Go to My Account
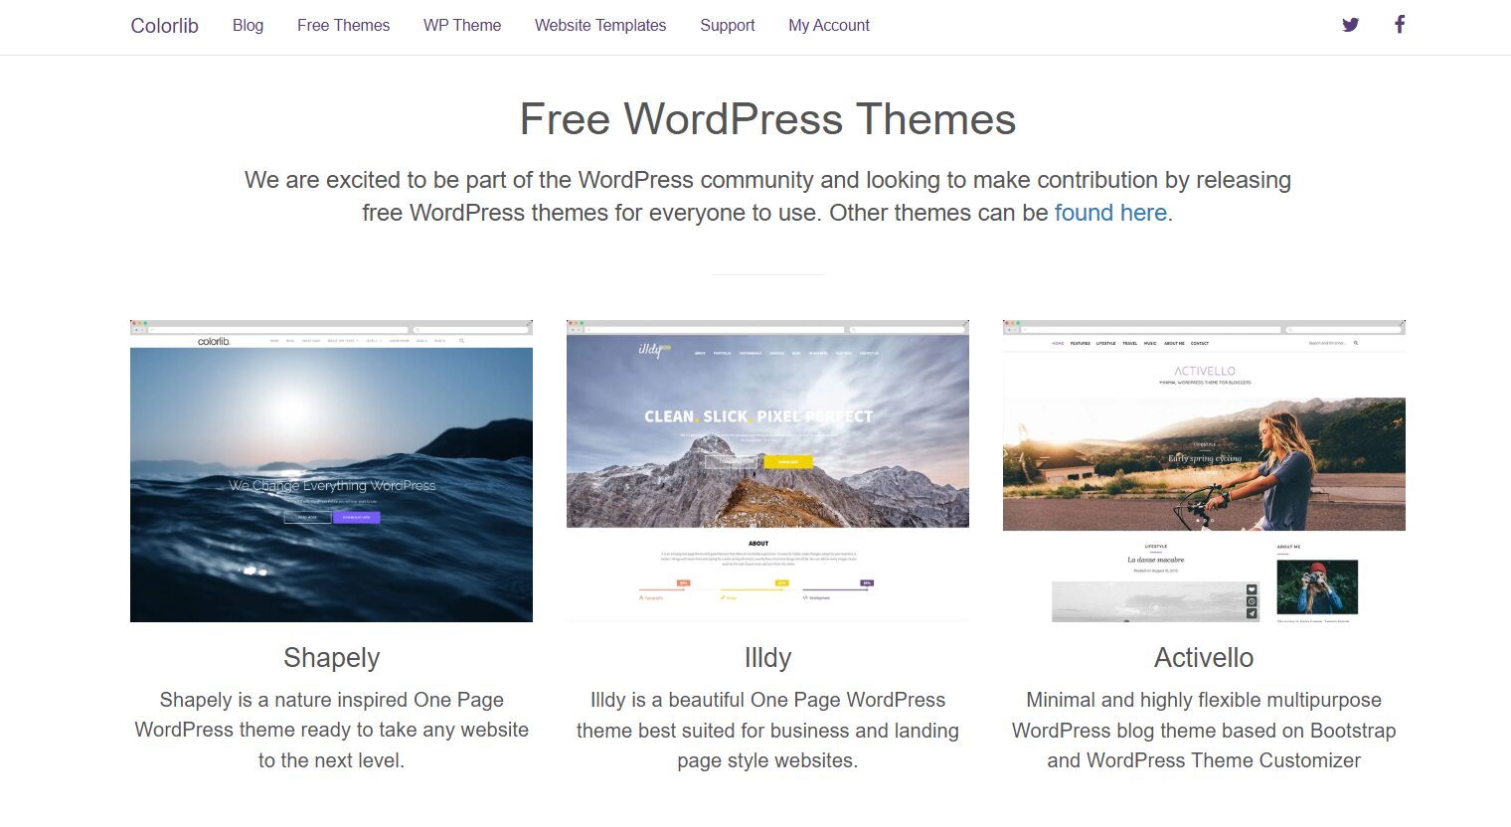 pyautogui.click(x=829, y=26)
